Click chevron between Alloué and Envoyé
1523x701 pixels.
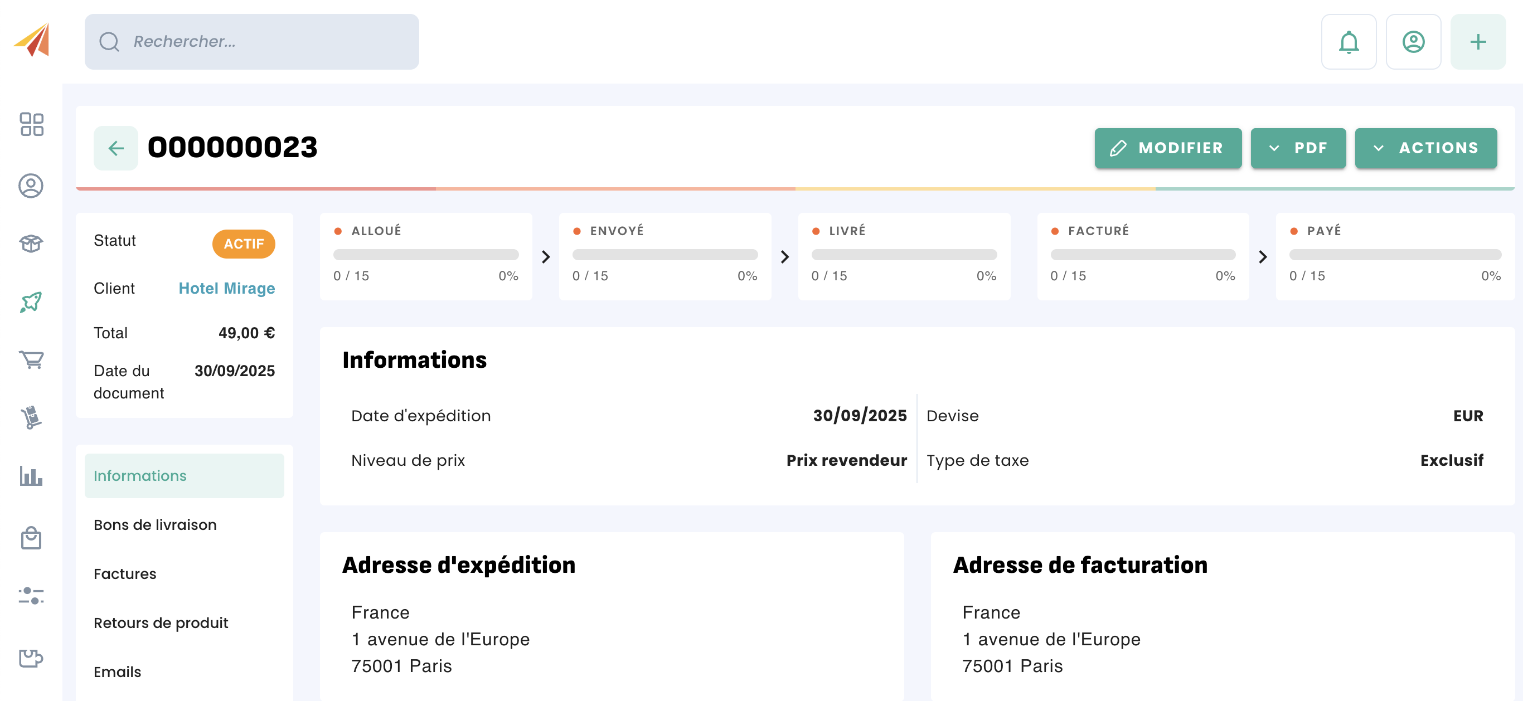pos(546,256)
